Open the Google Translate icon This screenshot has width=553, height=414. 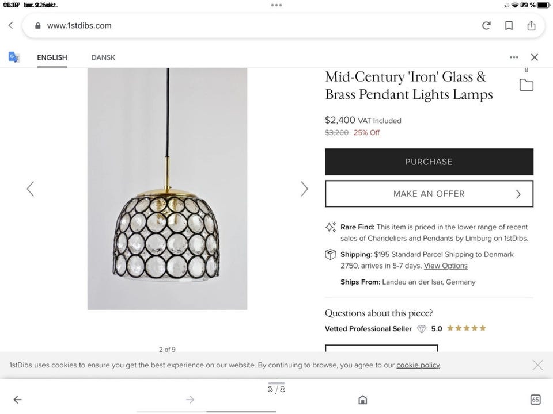14,57
